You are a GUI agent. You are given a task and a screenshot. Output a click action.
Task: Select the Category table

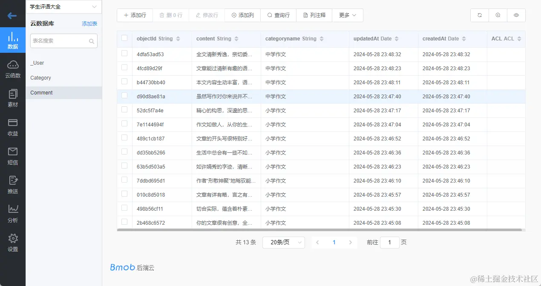click(x=64, y=78)
